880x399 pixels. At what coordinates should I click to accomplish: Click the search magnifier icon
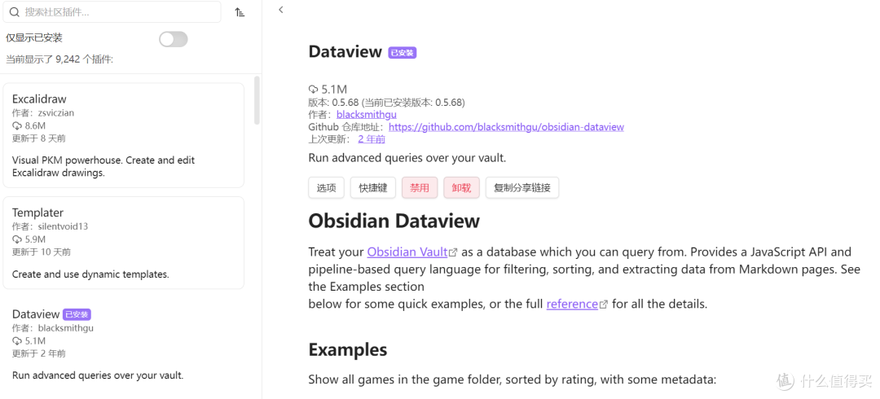click(x=15, y=11)
